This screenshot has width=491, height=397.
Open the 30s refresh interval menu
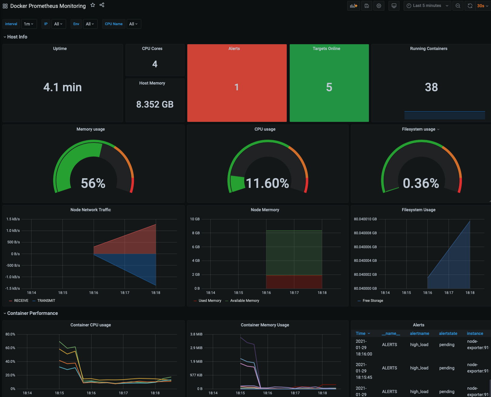coord(483,6)
